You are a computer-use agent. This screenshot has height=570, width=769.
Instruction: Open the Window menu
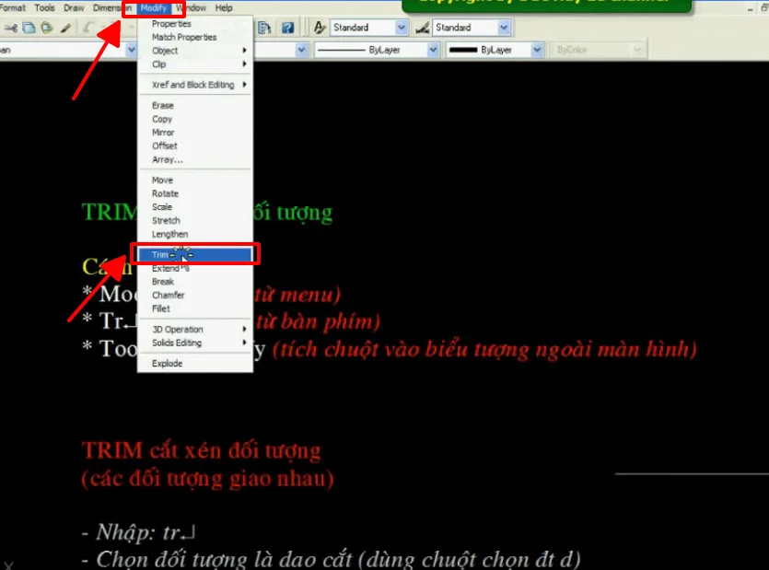coord(192,8)
